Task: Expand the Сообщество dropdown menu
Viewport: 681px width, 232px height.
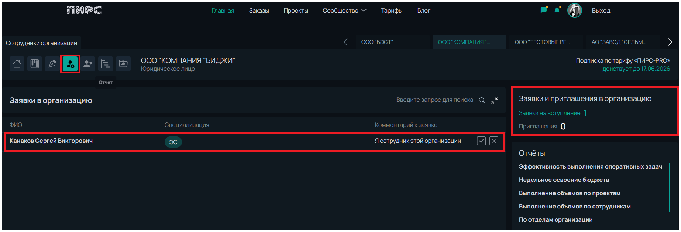Action: click(x=344, y=10)
